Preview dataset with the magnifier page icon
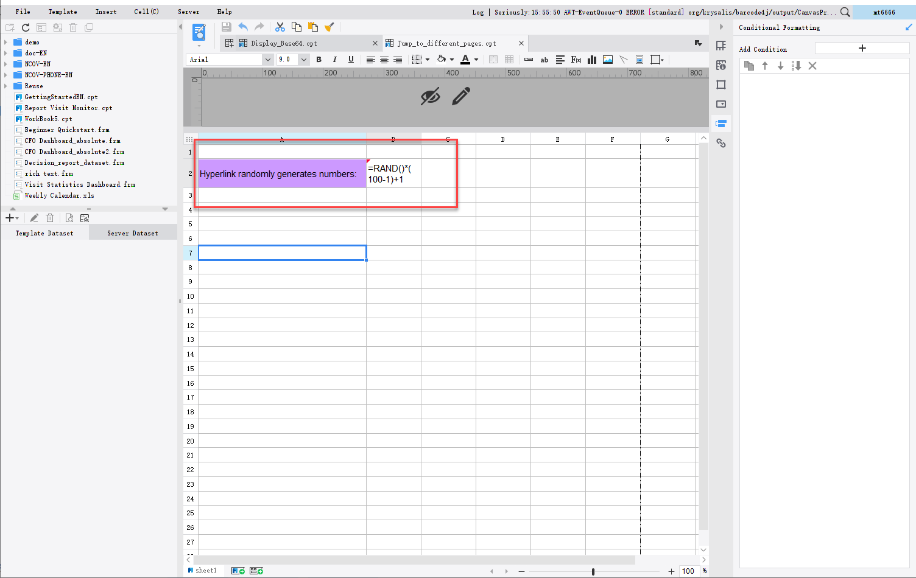916x578 pixels. pos(69,218)
